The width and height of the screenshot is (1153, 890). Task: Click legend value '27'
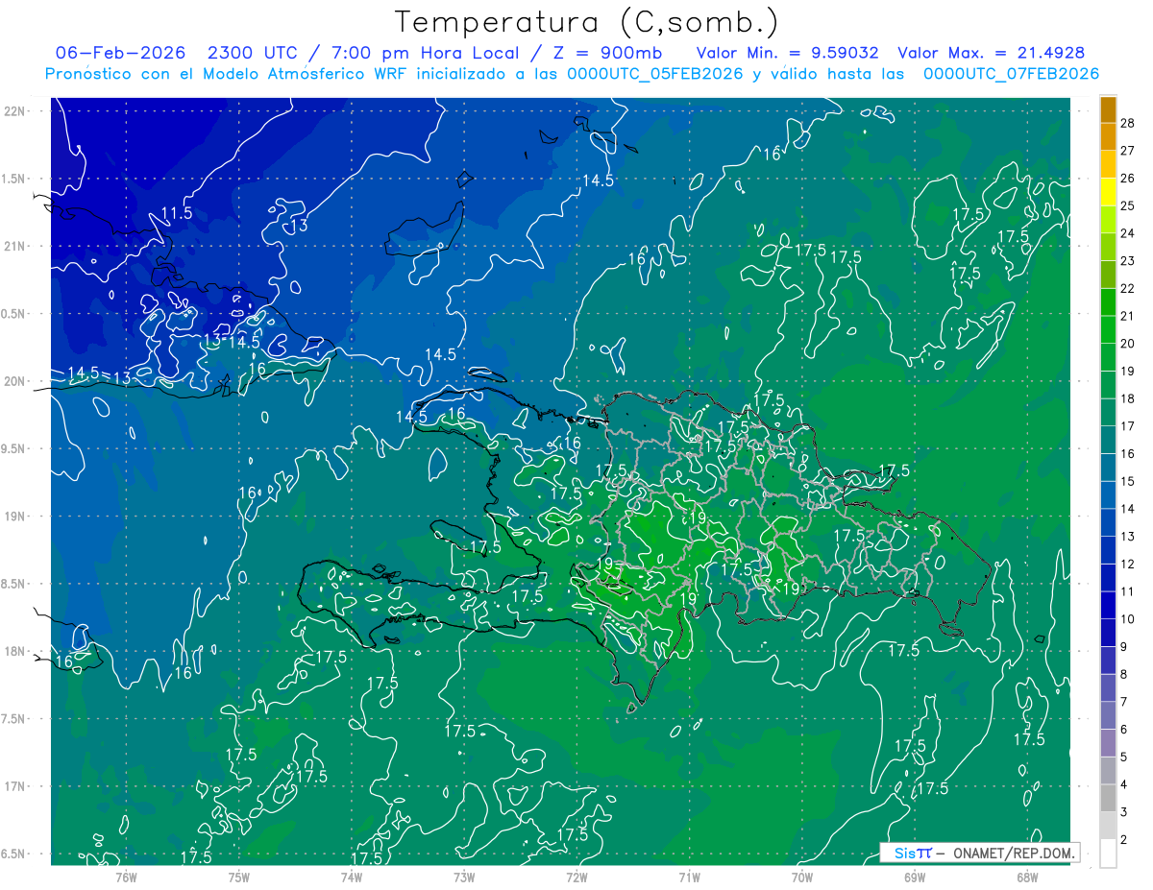click(x=1128, y=150)
